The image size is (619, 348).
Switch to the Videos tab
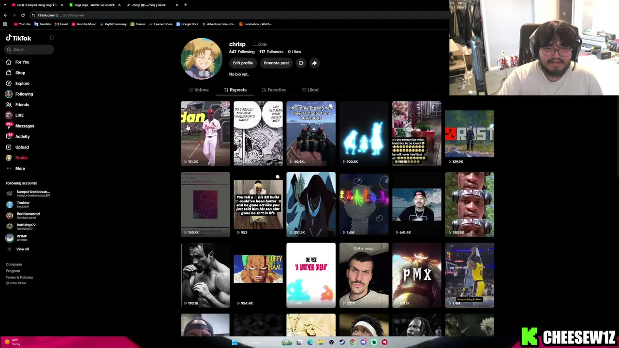coord(199,90)
